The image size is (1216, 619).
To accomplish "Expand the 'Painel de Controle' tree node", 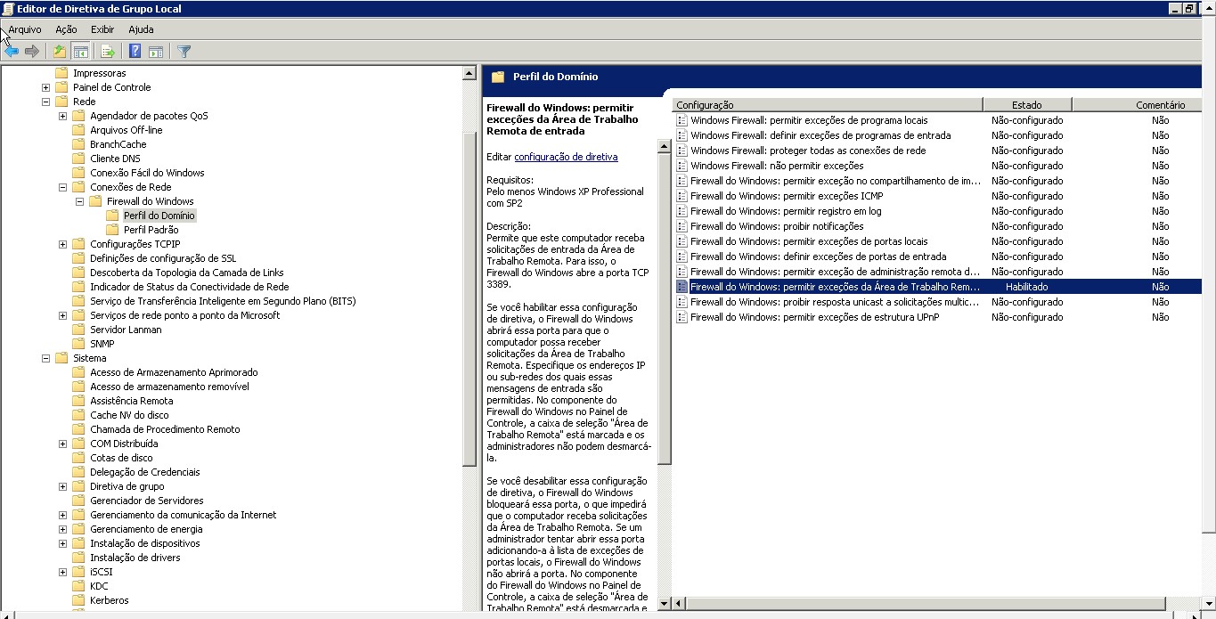I will pos(45,87).
